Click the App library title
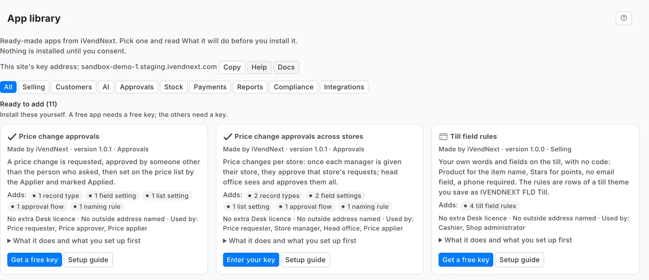649x280 pixels. (x=34, y=19)
